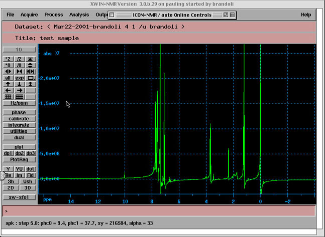The width and height of the screenshot is (325, 237).
Task: Click the /8 reduce intensity button
Action: click(x=19, y=65)
